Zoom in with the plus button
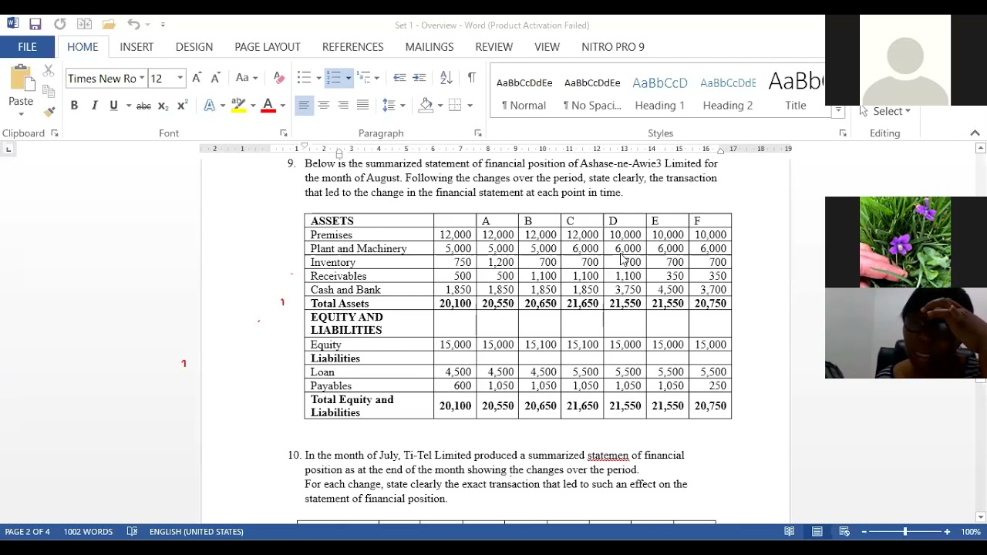987x555 pixels. 947,532
